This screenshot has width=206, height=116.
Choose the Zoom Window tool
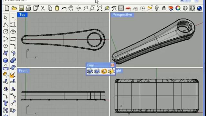coord(92,8)
